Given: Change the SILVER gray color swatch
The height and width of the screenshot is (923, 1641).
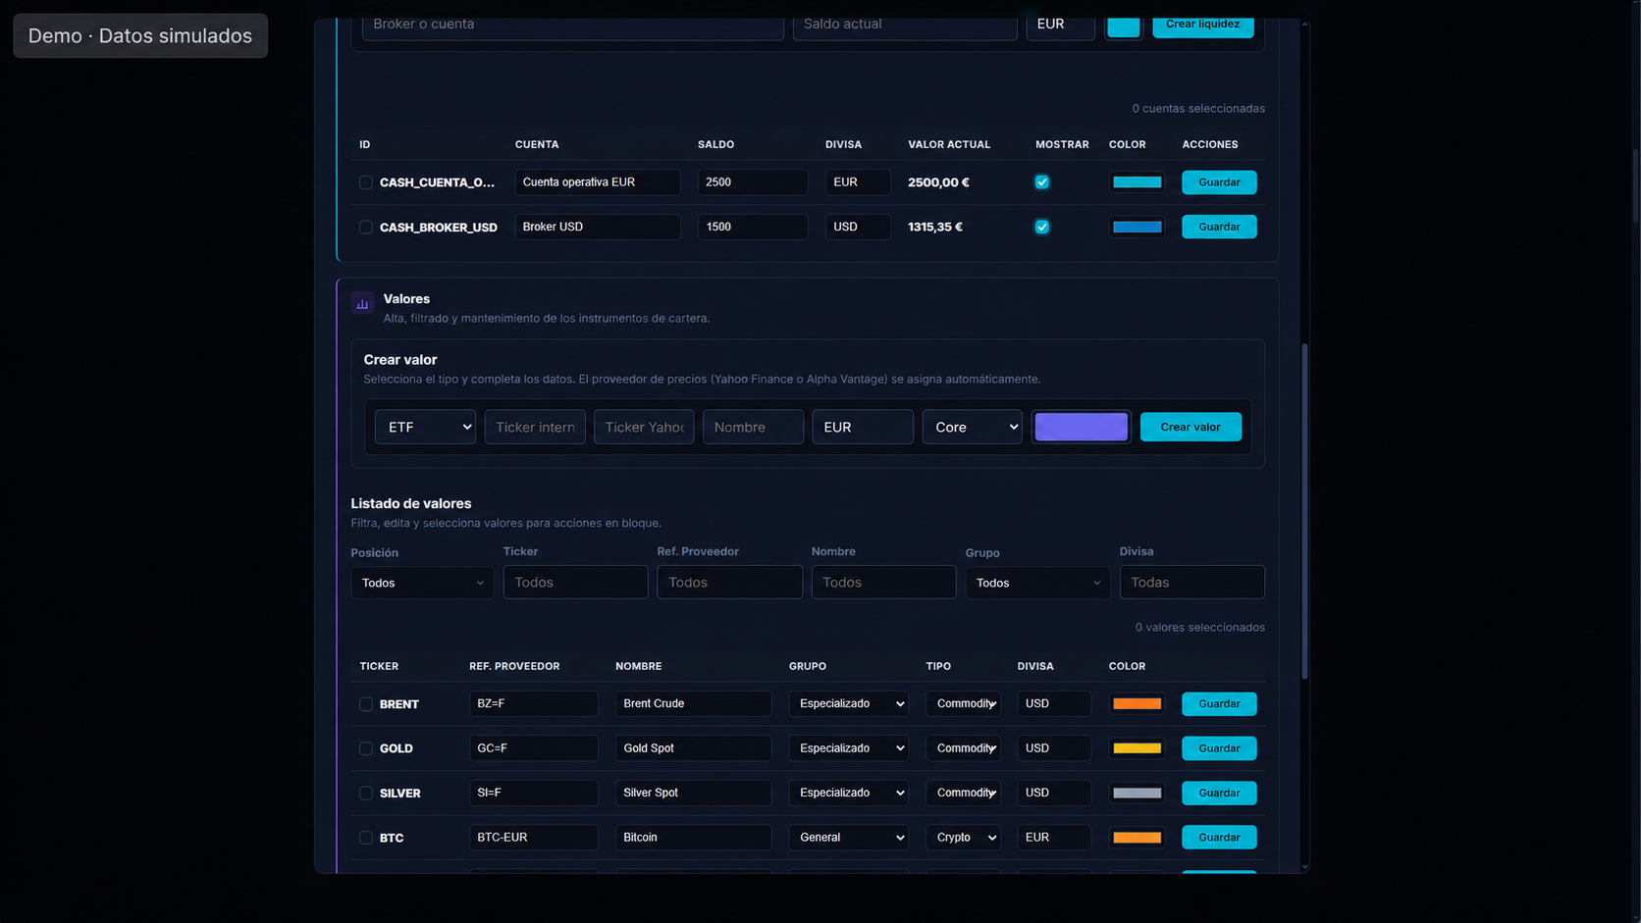Looking at the screenshot, I should click(1138, 793).
